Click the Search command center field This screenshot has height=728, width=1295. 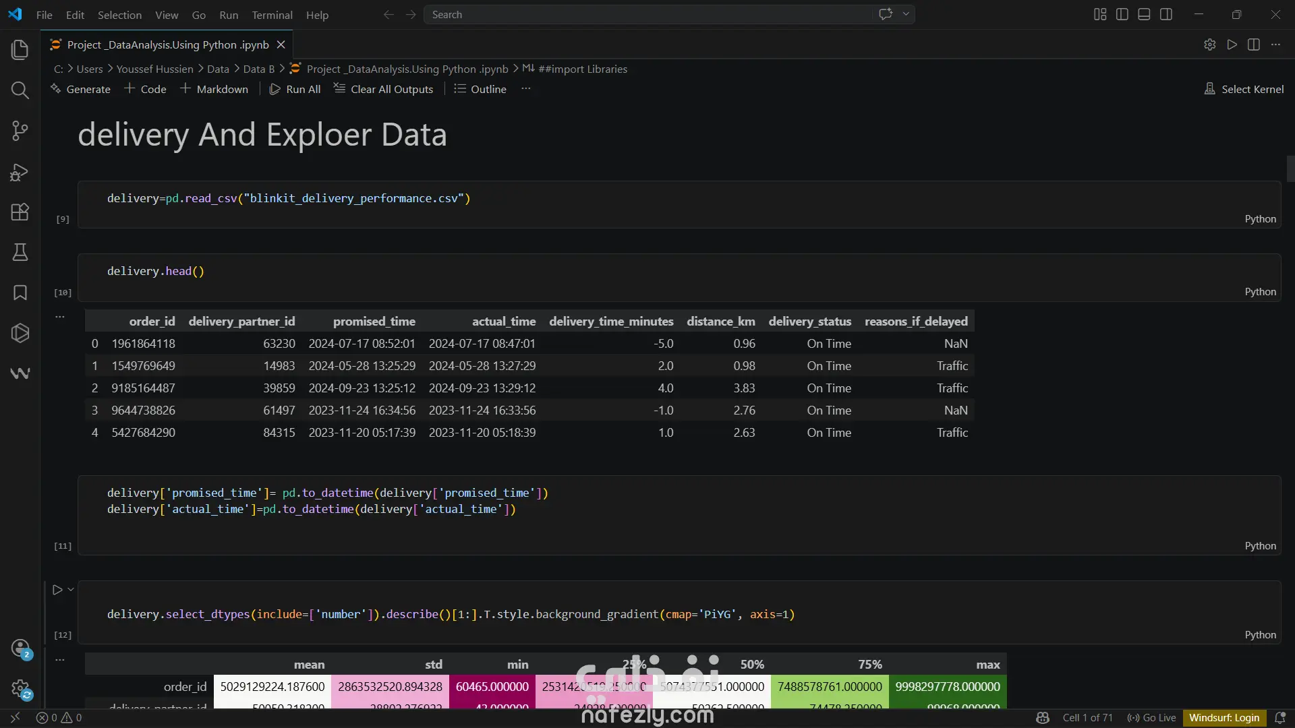pyautogui.click(x=647, y=14)
